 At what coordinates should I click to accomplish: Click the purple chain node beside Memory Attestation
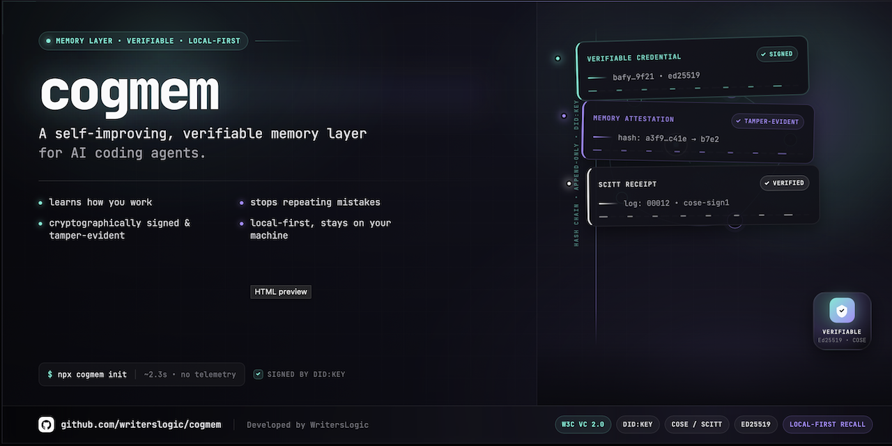coord(564,116)
